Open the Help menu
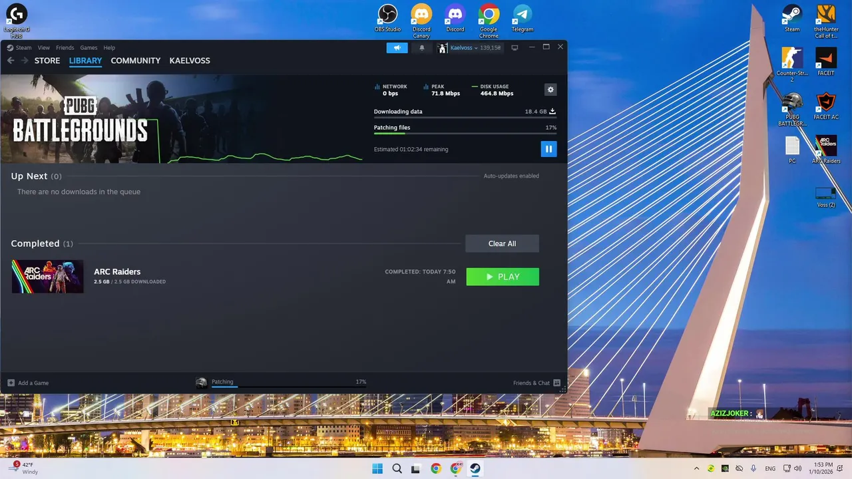Viewport: 852px width, 479px height. 109,48
